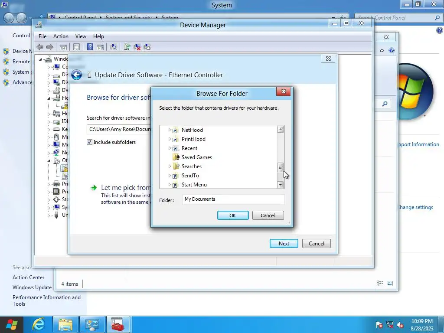Click the NetHood shortcut folder icon
The width and height of the screenshot is (444, 333).
(175, 130)
